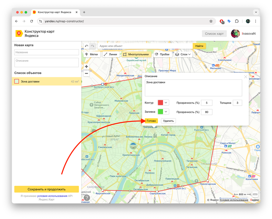Close the Конструктор карт Яндекса tab
Image resolution: width=272 pixels, height=219 pixels.
76,12
